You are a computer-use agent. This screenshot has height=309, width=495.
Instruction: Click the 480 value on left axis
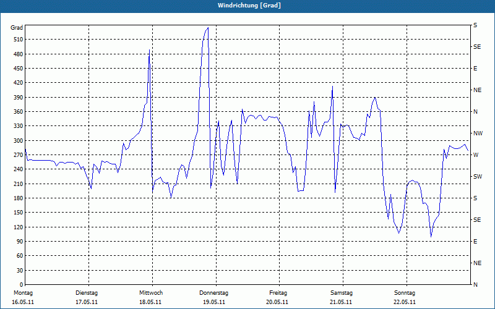[x=19, y=54]
